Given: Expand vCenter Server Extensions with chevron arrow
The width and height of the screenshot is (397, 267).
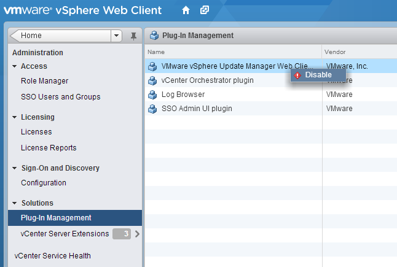Looking at the screenshot, I should [137, 234].
